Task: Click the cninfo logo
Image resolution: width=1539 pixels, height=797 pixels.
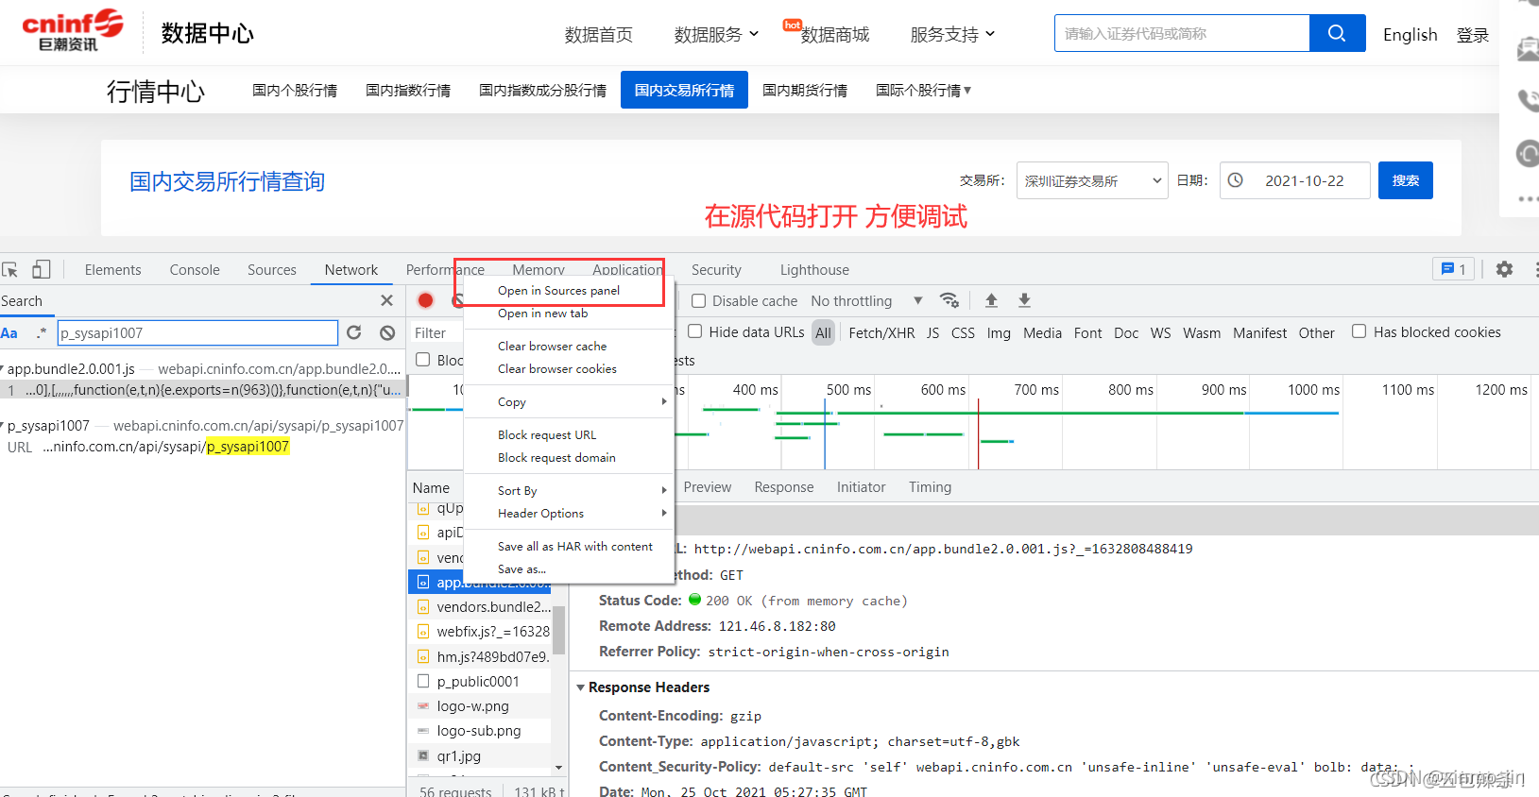Action: pyautogui.click(x=73, y=30)
